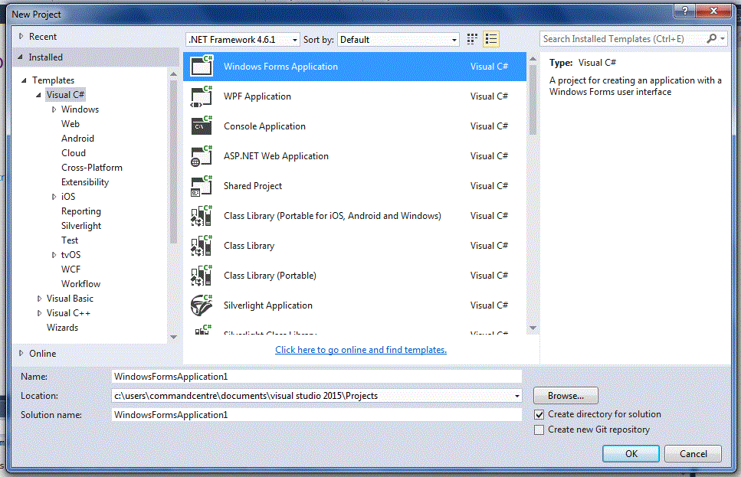
Task: Switch to medium icons list view
Action: pos(491,39)
